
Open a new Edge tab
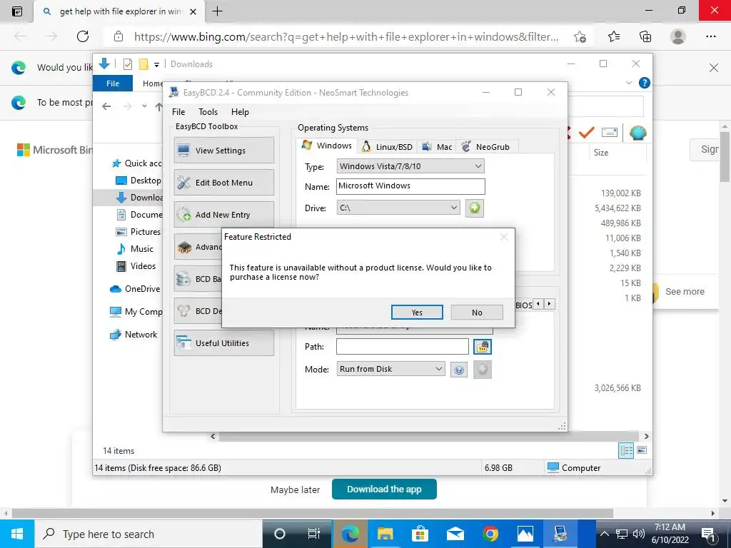tap(217, 11)
